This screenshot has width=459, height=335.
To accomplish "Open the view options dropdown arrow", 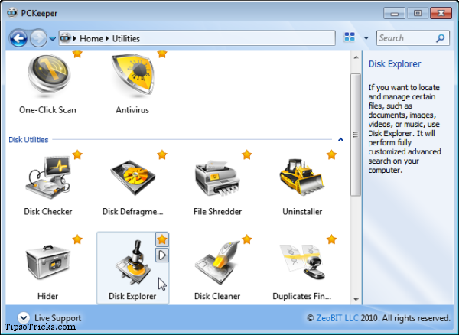I will click(x=366, y=38).
